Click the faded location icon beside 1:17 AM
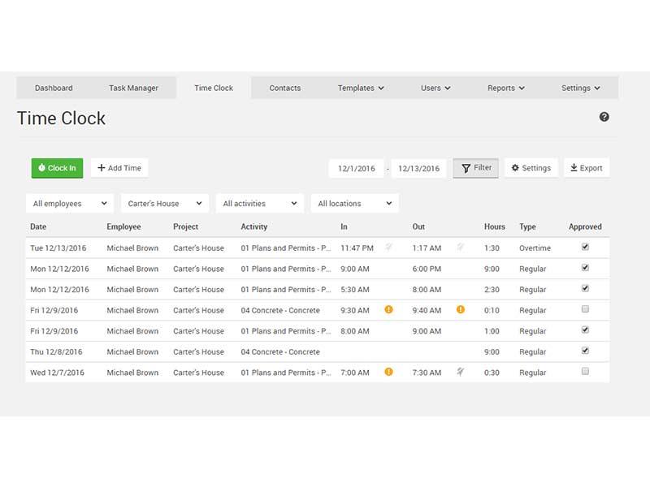Screen dimensions: 650x487 coord(460,248)
